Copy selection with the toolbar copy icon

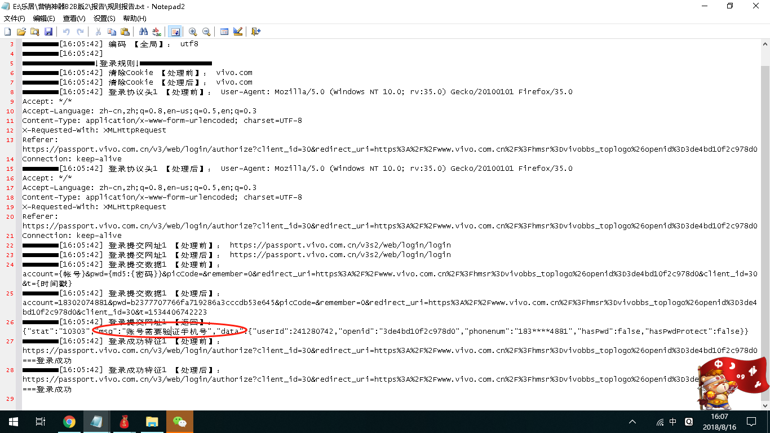(112, 32)
